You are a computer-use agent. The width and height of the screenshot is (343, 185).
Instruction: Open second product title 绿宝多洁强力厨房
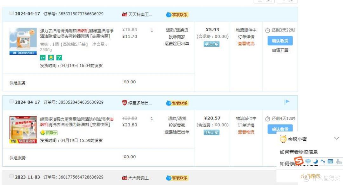[77, 122]
